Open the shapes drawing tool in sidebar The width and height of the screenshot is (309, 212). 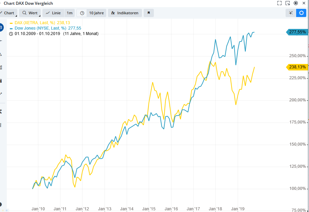3,54
